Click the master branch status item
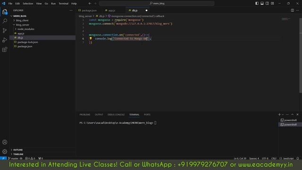This screenshot has height=170, width=302. tap(14, 159)
